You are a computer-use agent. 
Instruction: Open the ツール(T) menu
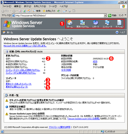(53, 6)
